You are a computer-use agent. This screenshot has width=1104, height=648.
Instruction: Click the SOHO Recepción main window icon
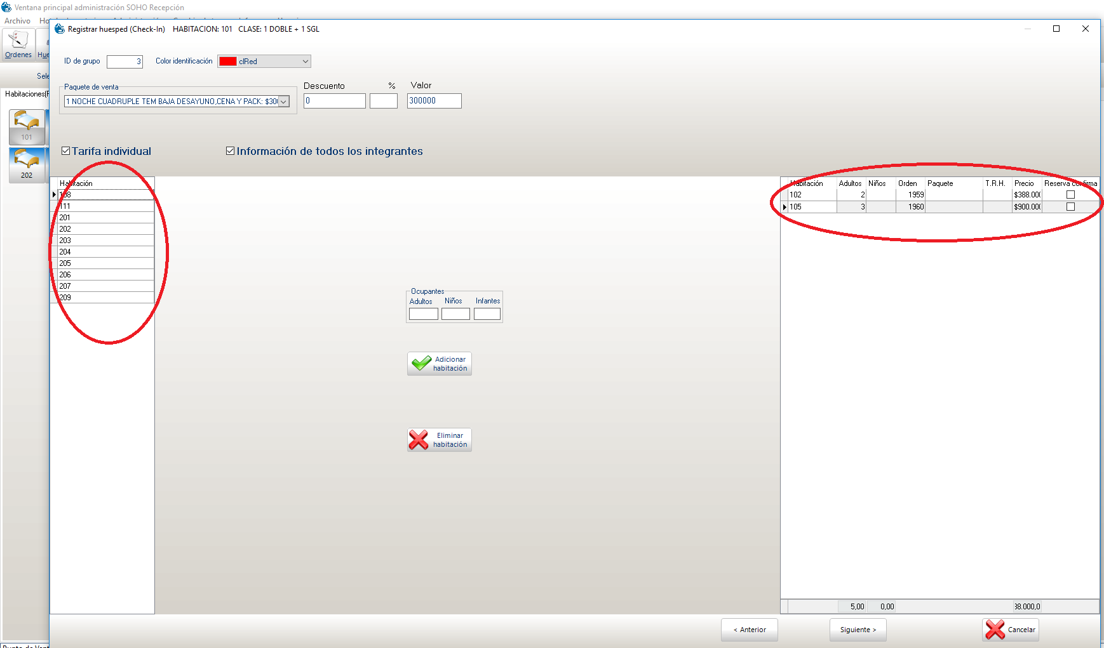6,8
